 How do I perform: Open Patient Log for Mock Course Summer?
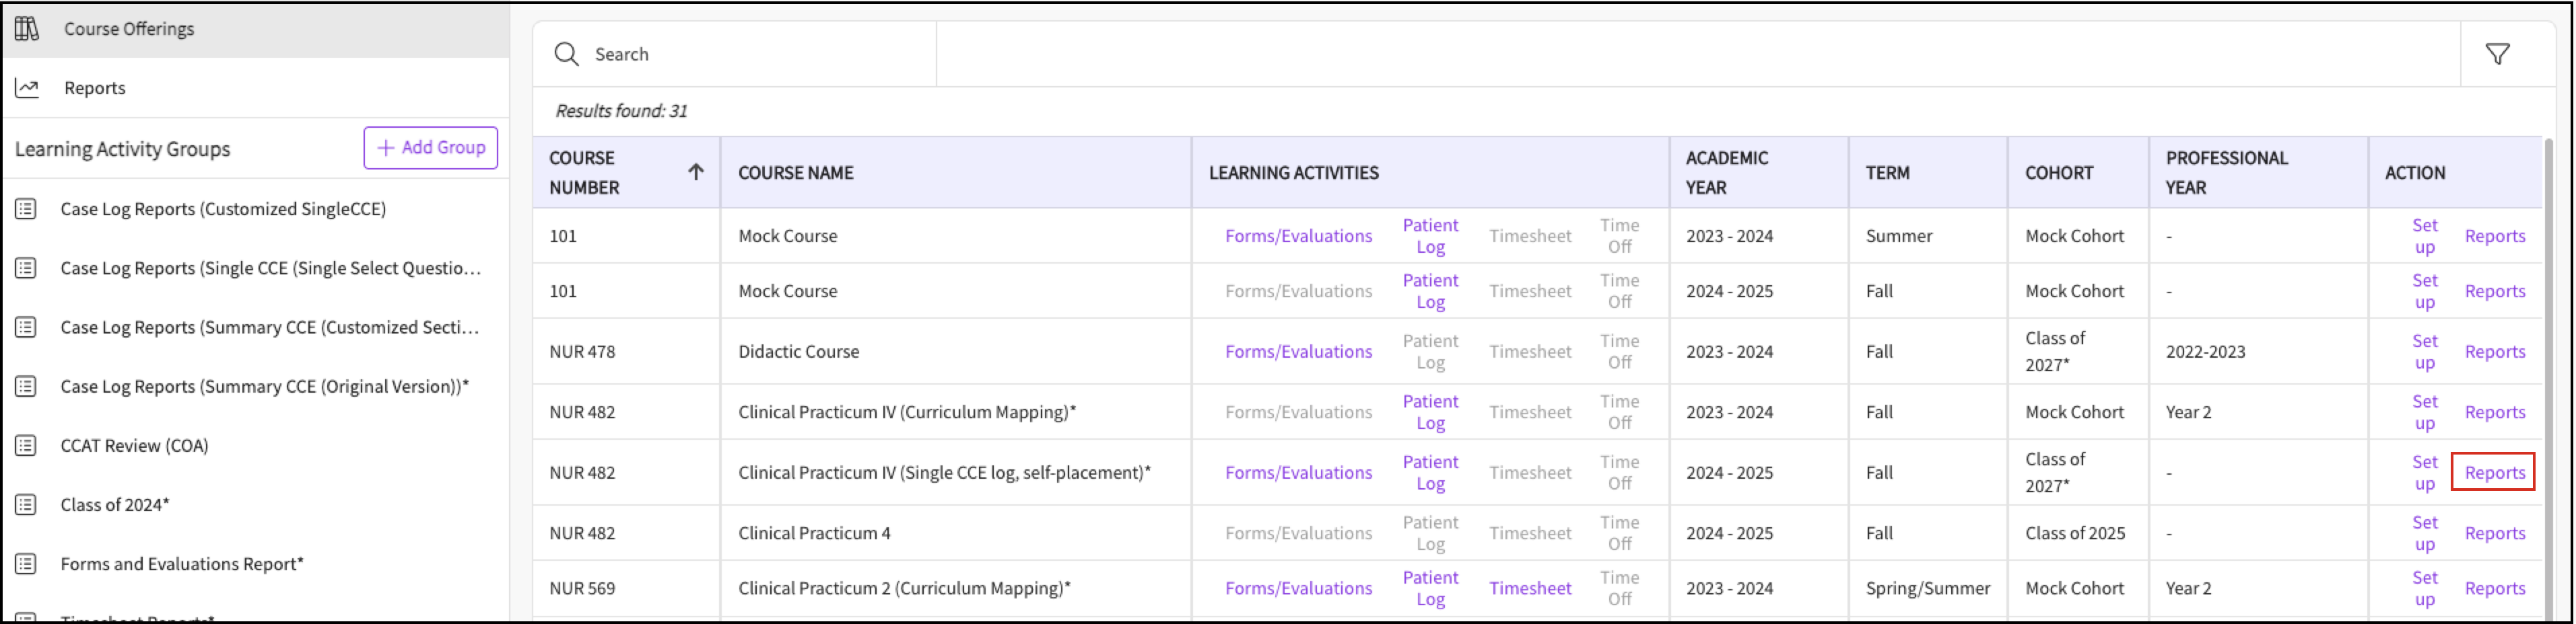tap(1429, 235)
